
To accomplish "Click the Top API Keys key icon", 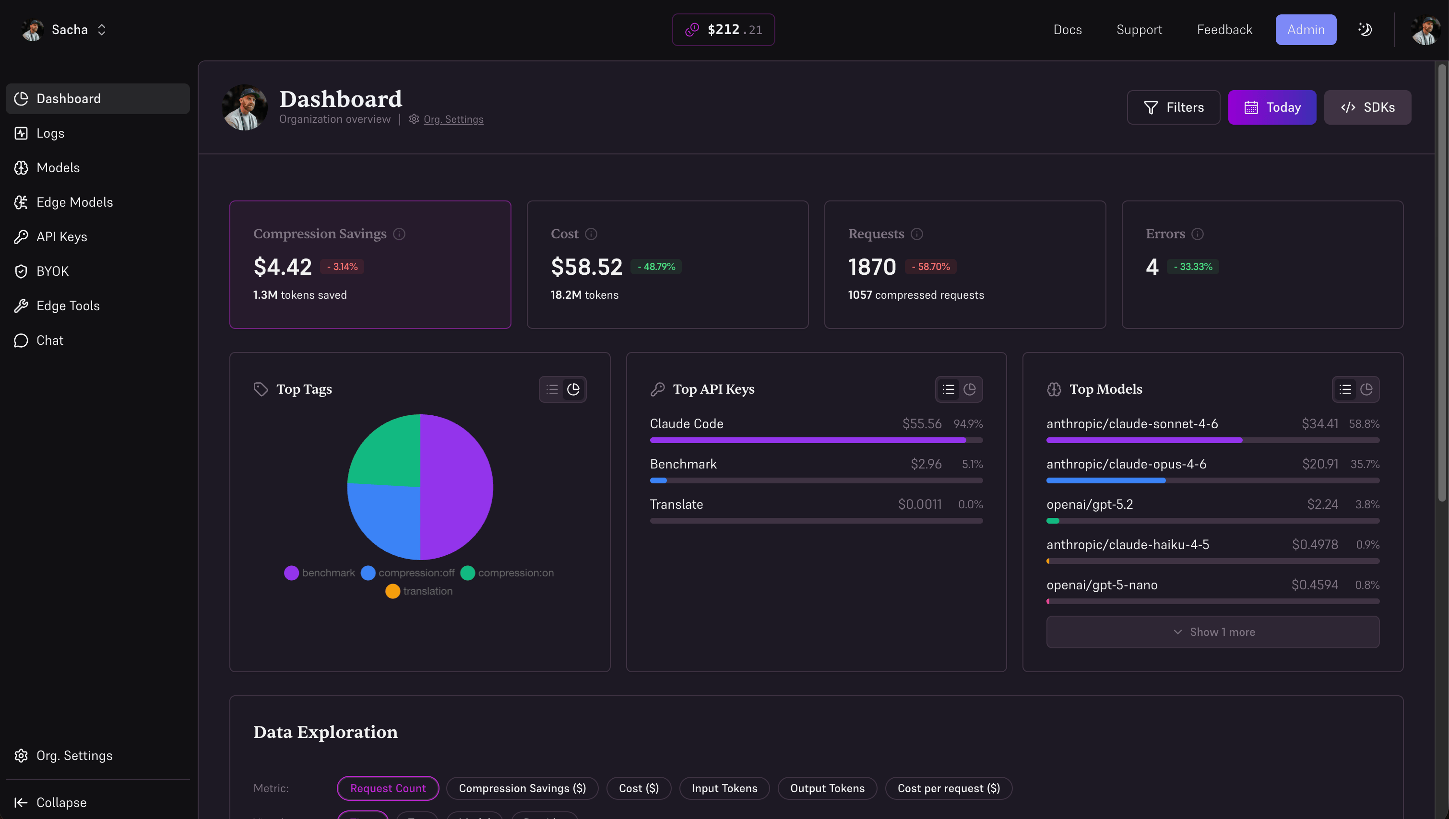I will coord(657,389).
